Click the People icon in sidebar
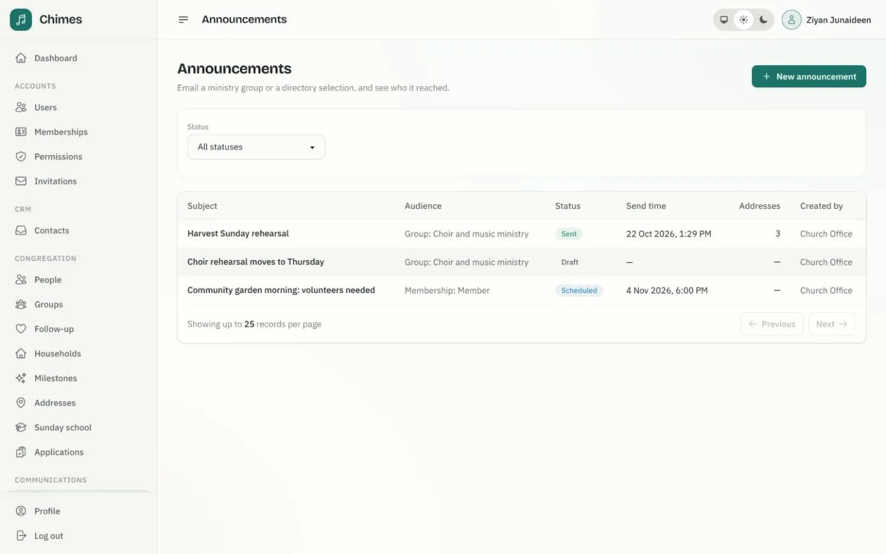Viewport: 886px width, 554px height. point(21,280)
